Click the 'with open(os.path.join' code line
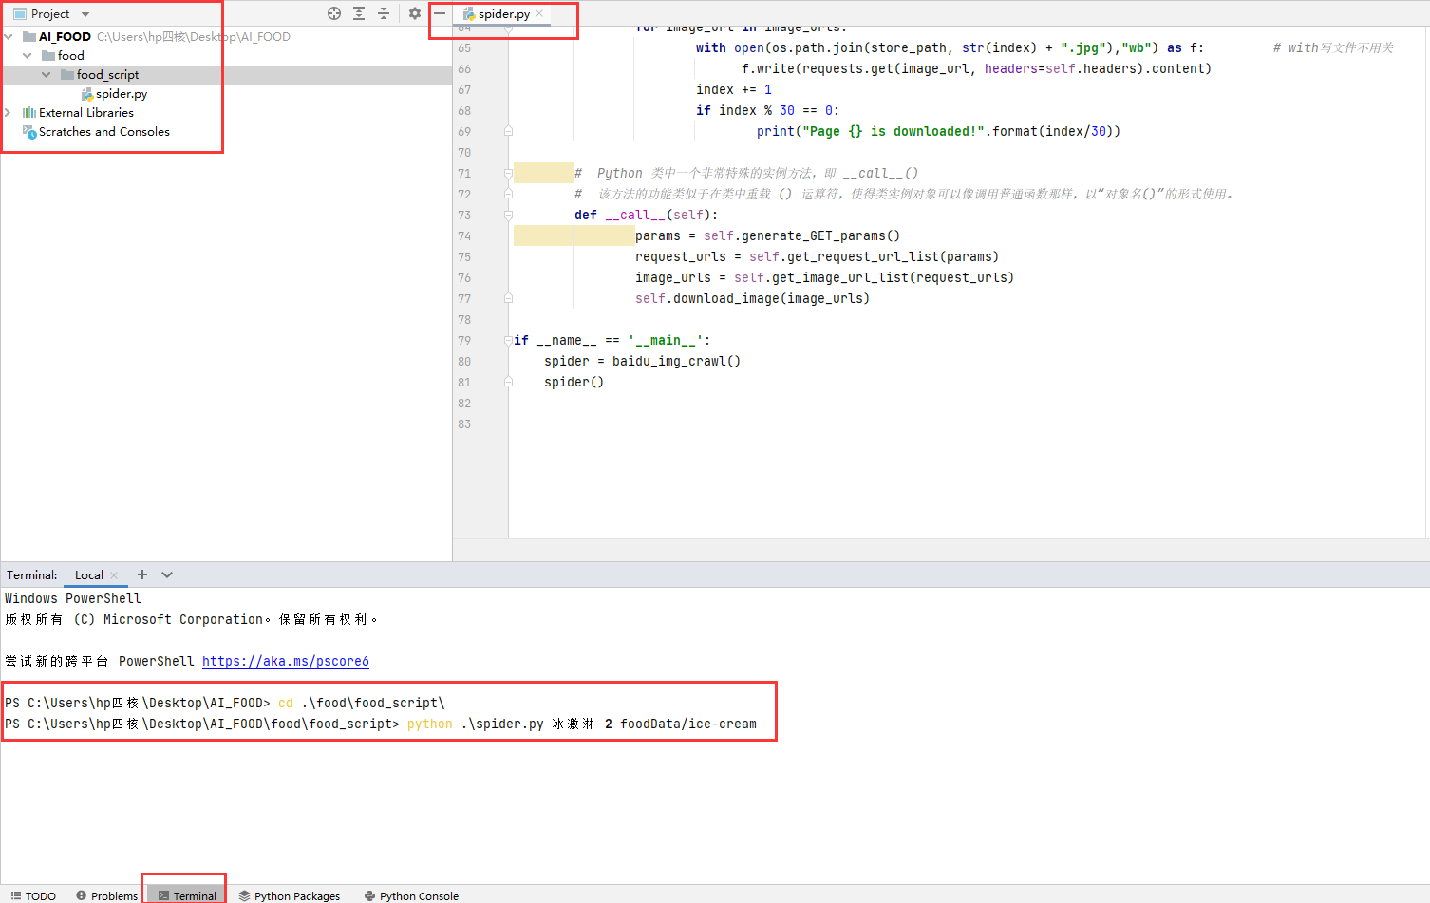 [950, 48]
